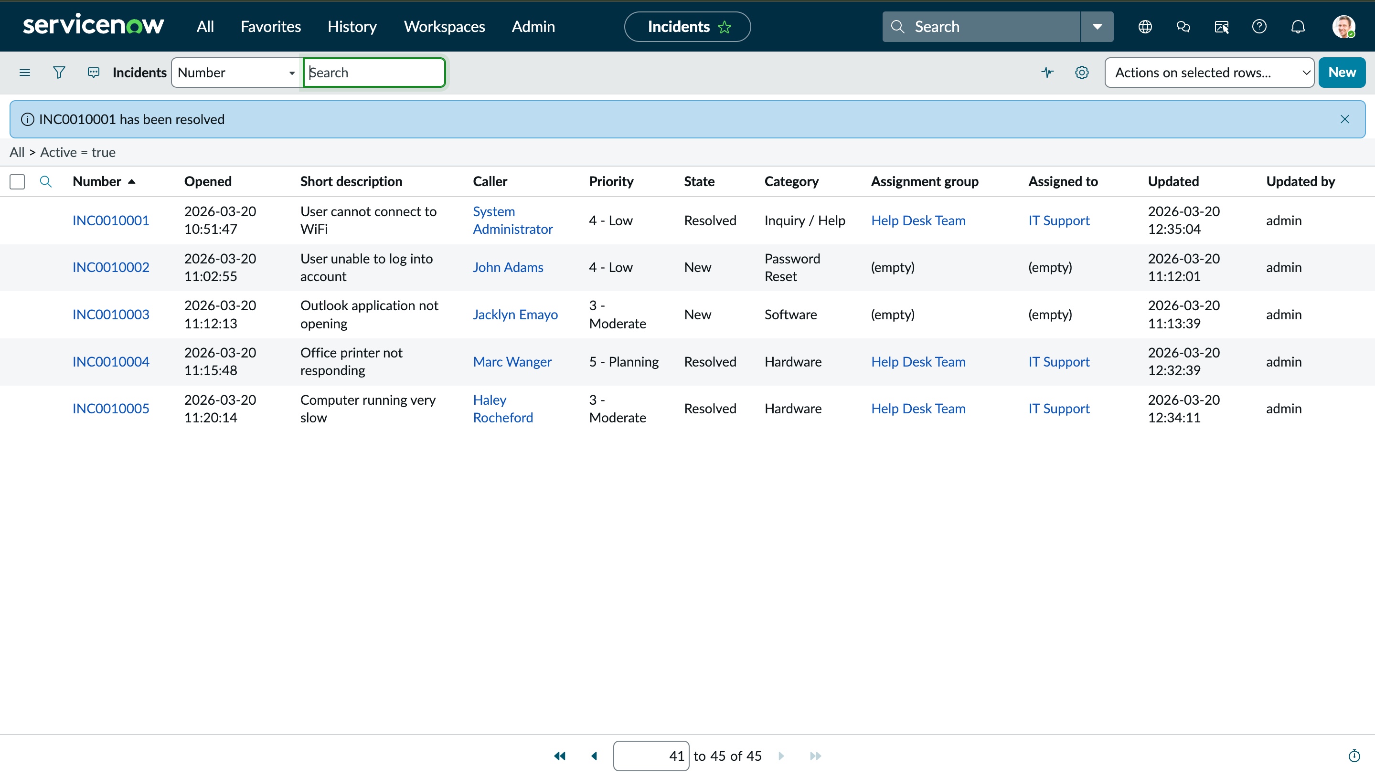
Task: Open the notifications bell icon
Action: pyautogui.click(x=1298, y=26)
